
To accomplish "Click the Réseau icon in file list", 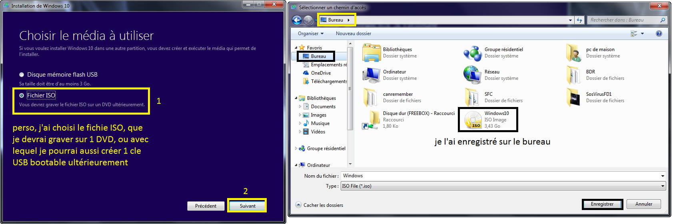I will [x=473, y=75].
